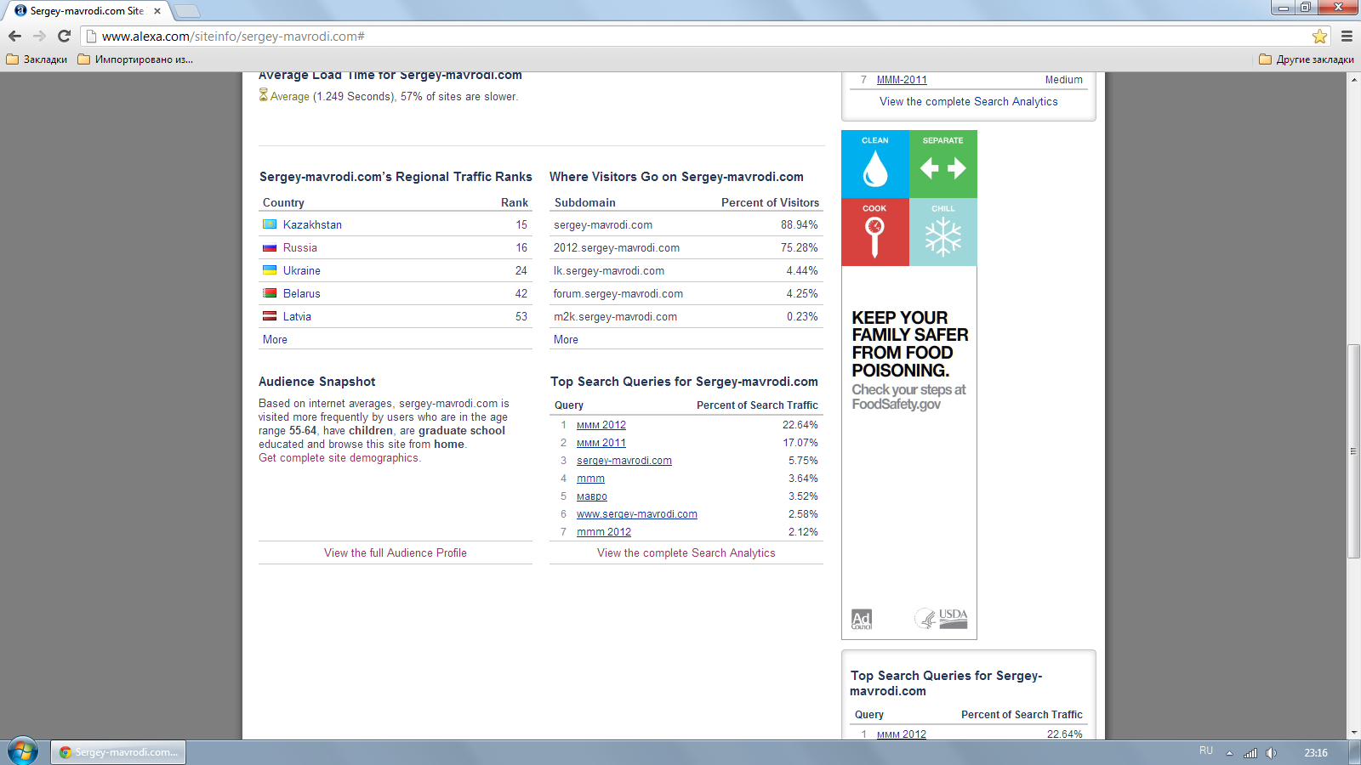
Task: Close the Sergey-mavrodi.com Site tab
Action: point(157,11)
